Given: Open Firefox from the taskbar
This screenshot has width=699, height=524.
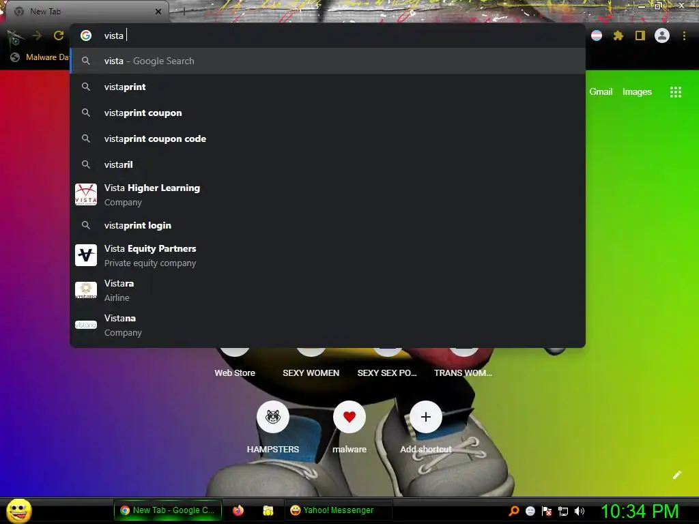Looking at the screenshot, I should [x=238, y=510].
